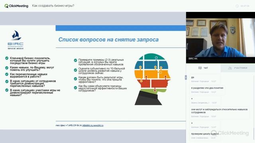Viewport: 255px width, 143px height.
Task: Click the www.birc.ru link on slide
Action: [98, 126]
